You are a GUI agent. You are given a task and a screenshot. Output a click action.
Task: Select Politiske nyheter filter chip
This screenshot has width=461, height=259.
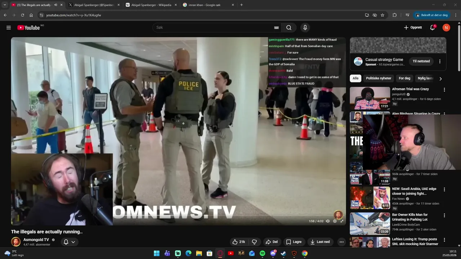[379, 78]
